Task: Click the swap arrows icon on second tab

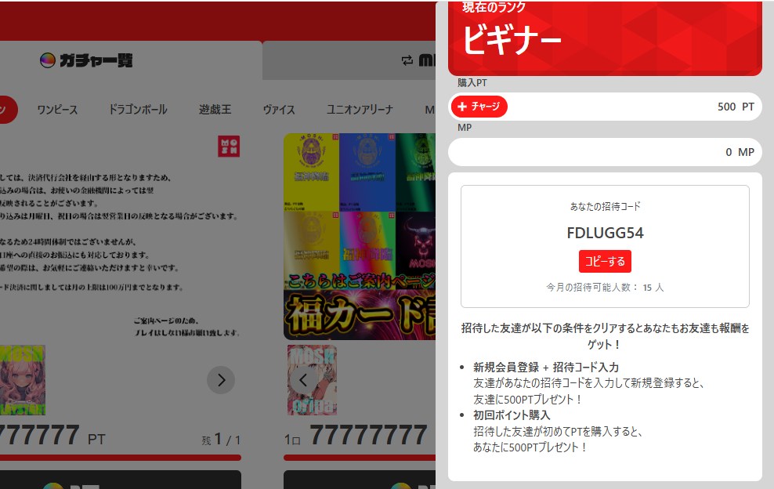Action: pos(407,60)
